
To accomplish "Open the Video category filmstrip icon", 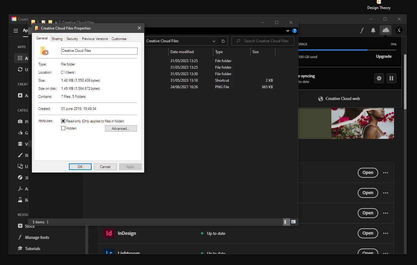I will 20,144.
